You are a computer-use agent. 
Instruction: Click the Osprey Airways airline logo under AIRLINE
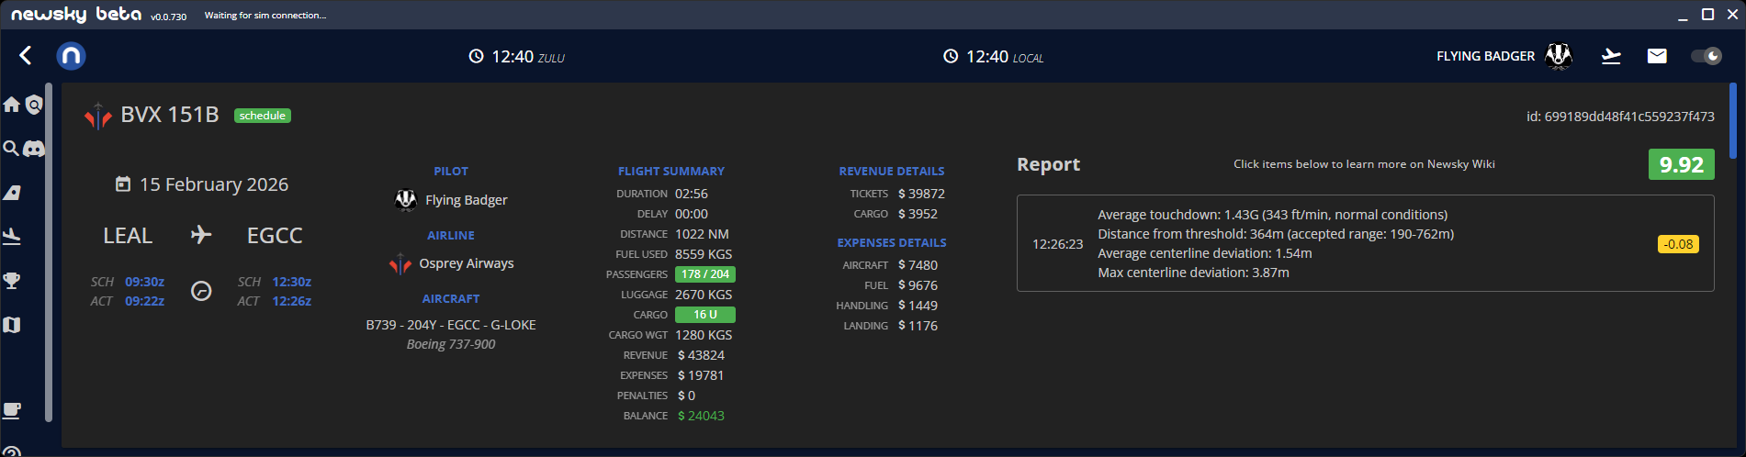click(x=400, y=263)
